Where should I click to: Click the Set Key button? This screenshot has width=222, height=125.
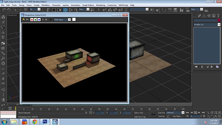tap(161, 116)
